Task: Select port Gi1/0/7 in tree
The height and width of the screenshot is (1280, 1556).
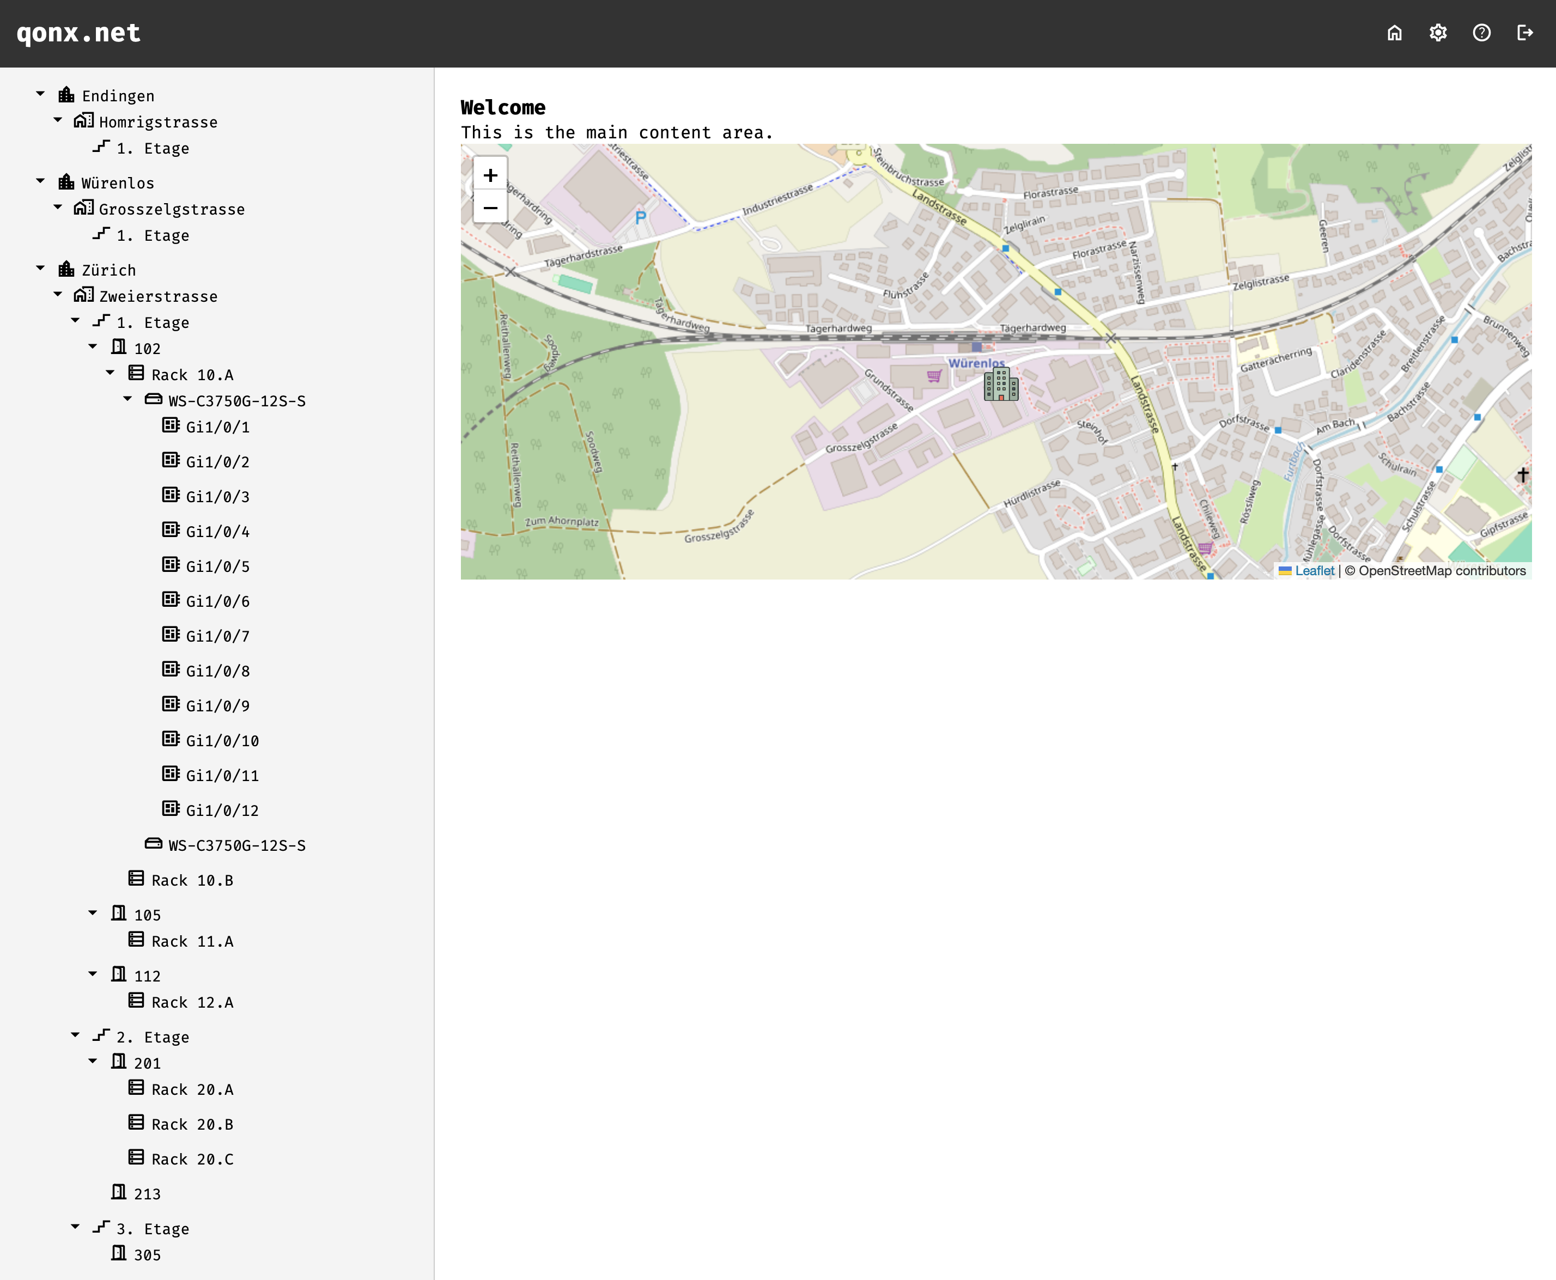Action: (x=217, y=636)
